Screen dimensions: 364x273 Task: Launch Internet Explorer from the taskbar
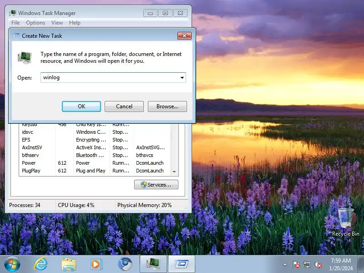pyautogui.click(x=40, y=264)
